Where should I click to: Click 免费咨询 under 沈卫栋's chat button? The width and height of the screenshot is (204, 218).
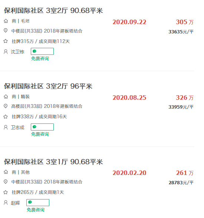[40, 59]
